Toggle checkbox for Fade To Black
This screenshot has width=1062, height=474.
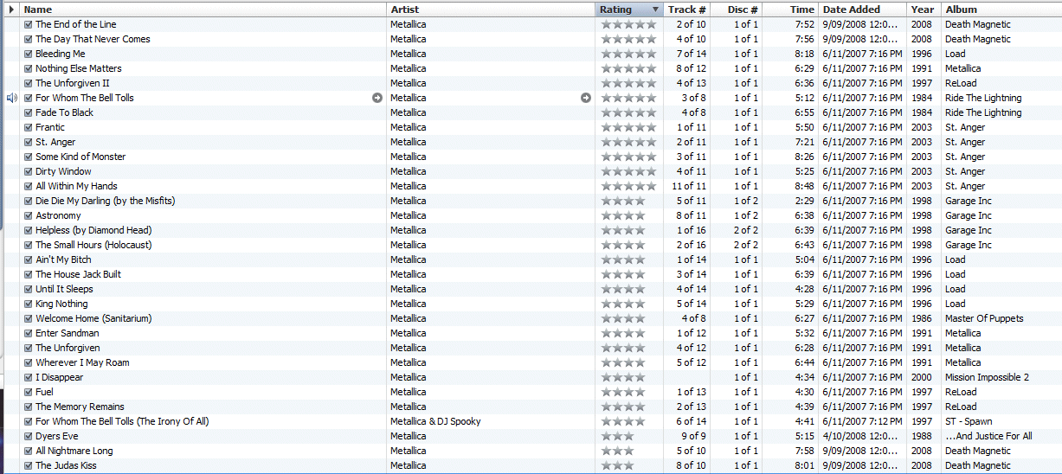29,112
